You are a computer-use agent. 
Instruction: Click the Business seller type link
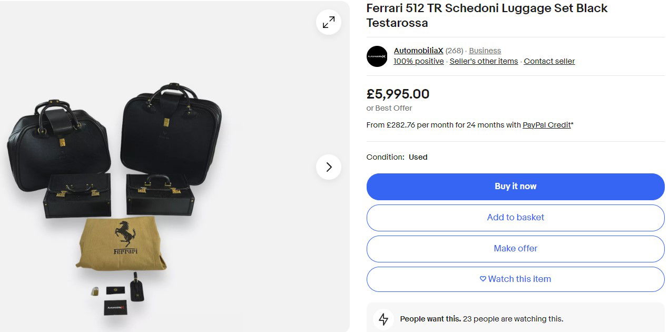point(485,51)
